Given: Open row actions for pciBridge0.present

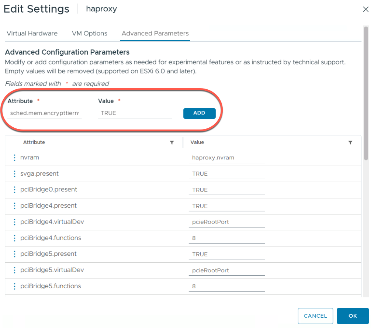Looking at the screenshot, I should (14, 190).
